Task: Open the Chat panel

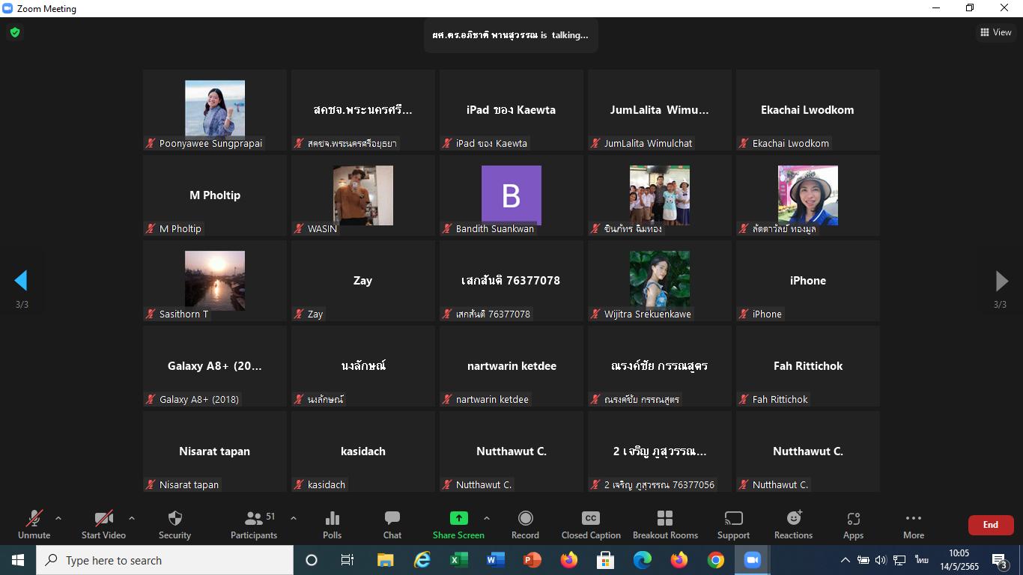Action: [392, 524]
